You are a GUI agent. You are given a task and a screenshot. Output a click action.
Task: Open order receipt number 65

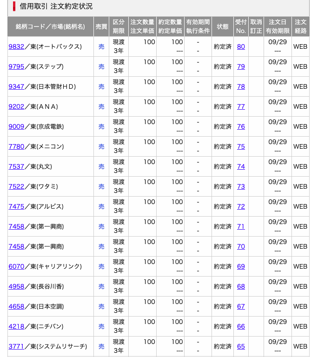tap(241, 346)
